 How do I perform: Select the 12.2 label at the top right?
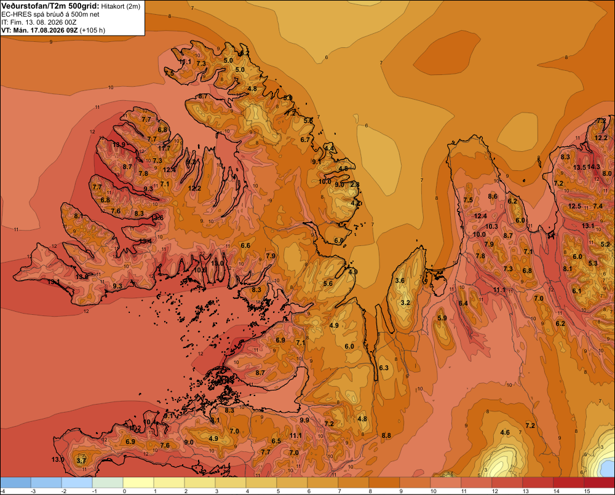(601, 138)
